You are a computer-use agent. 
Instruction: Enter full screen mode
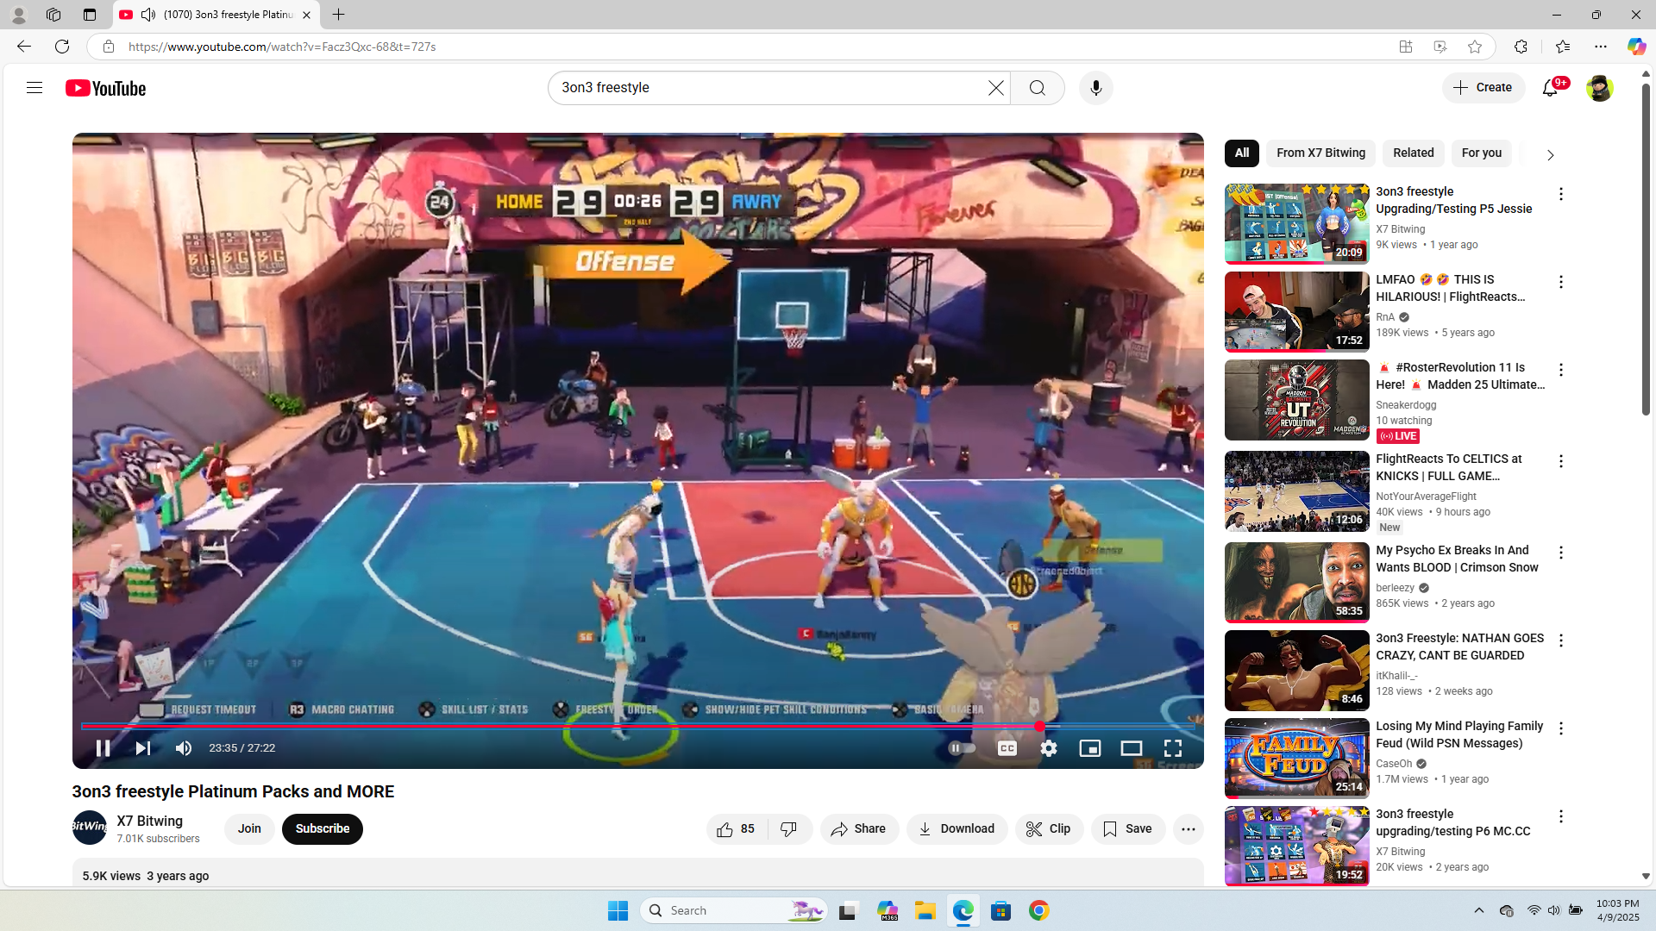[1173, 748]
